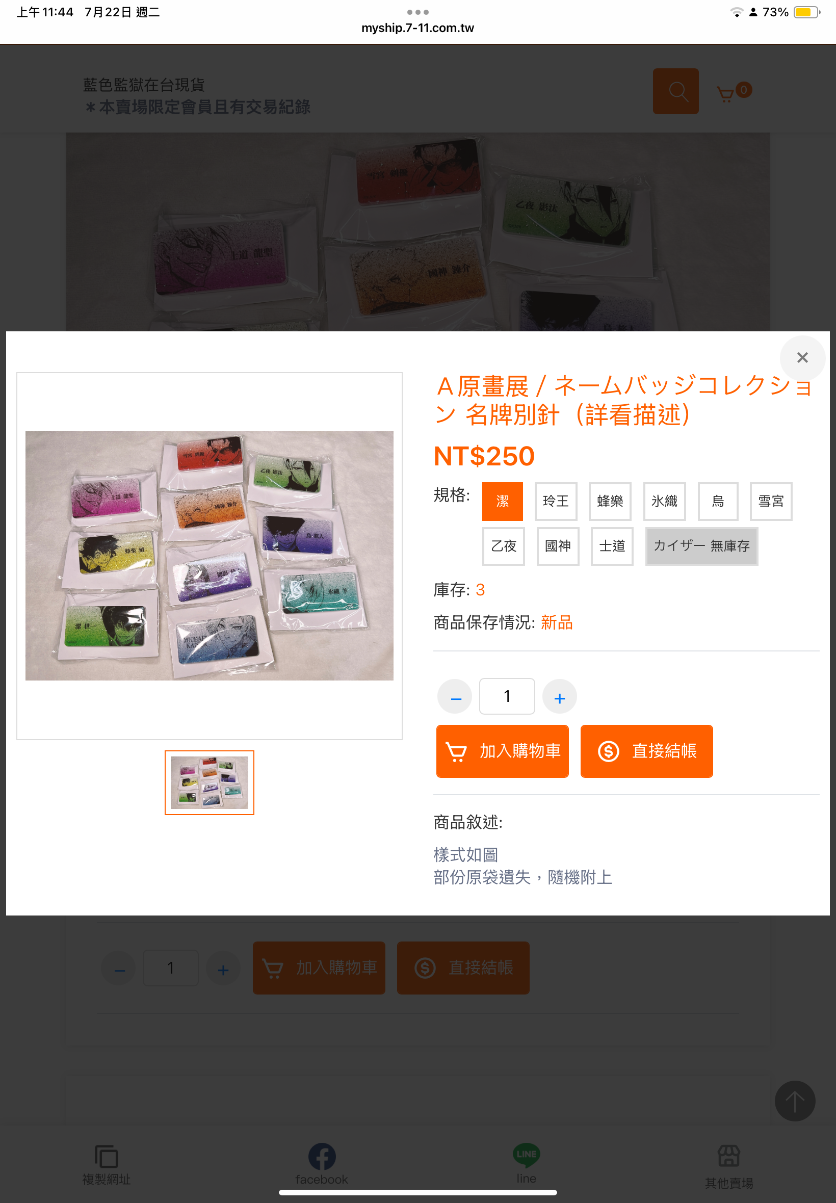Pick the 國神 option
836x1203 pixels.
(557, 546)
